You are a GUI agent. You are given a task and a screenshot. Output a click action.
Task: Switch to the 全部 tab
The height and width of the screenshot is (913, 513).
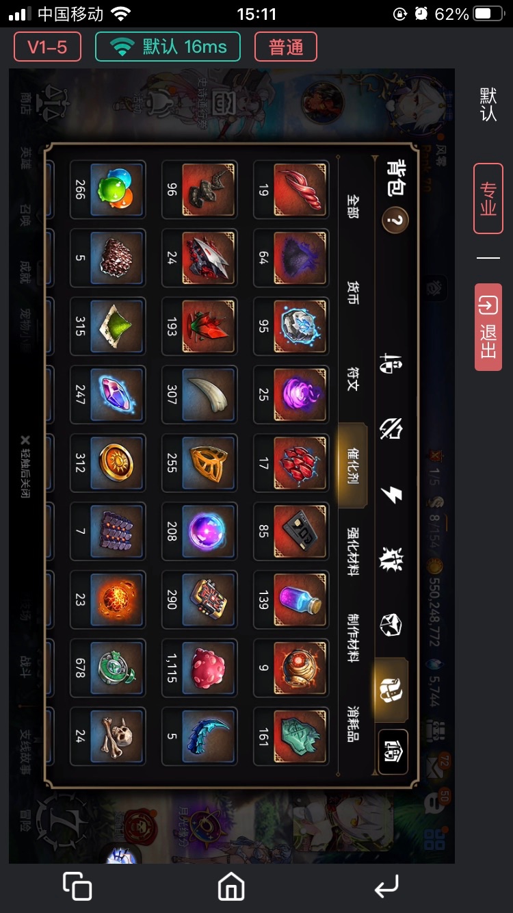tap(353, 205)
